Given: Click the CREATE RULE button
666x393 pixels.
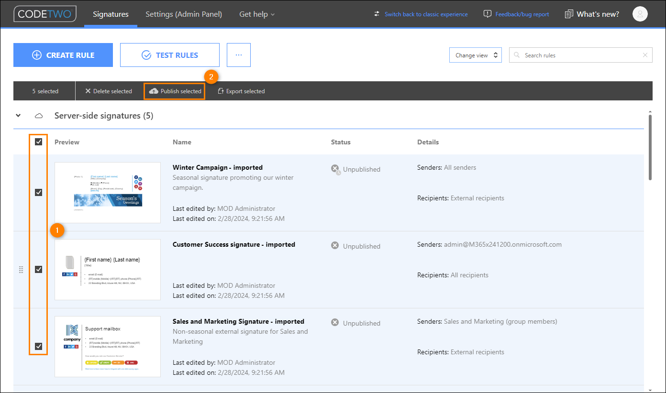Looking at the screenshot, I should coord(63,55).
